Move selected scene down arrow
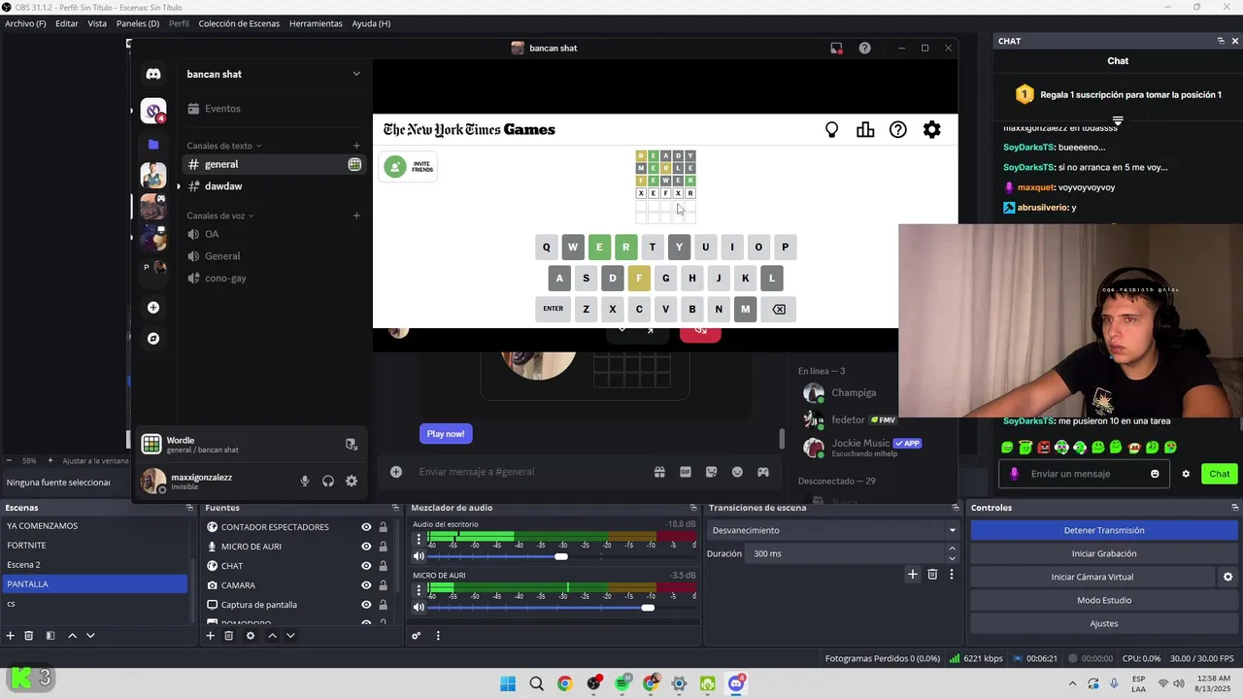Viewport: 1243px width, 699px height. (90, 636)
